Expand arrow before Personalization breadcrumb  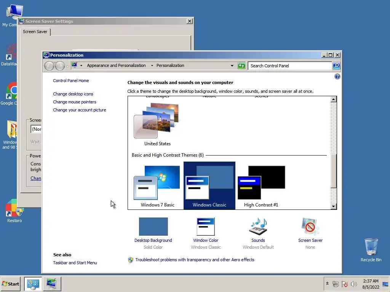(152, 65)
